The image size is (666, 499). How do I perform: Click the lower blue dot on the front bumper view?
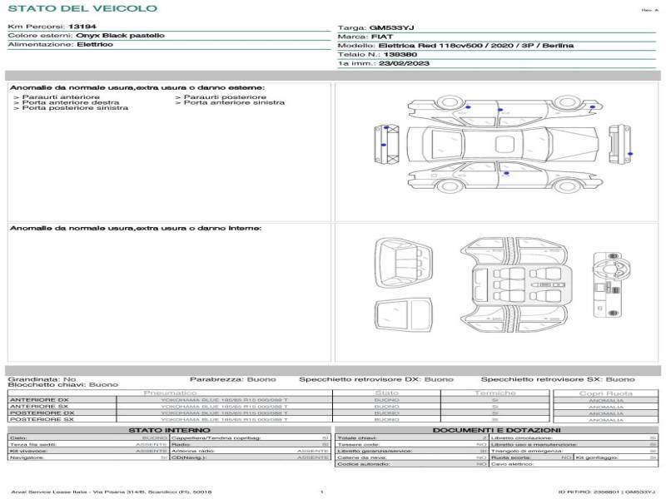pos(384,145)
